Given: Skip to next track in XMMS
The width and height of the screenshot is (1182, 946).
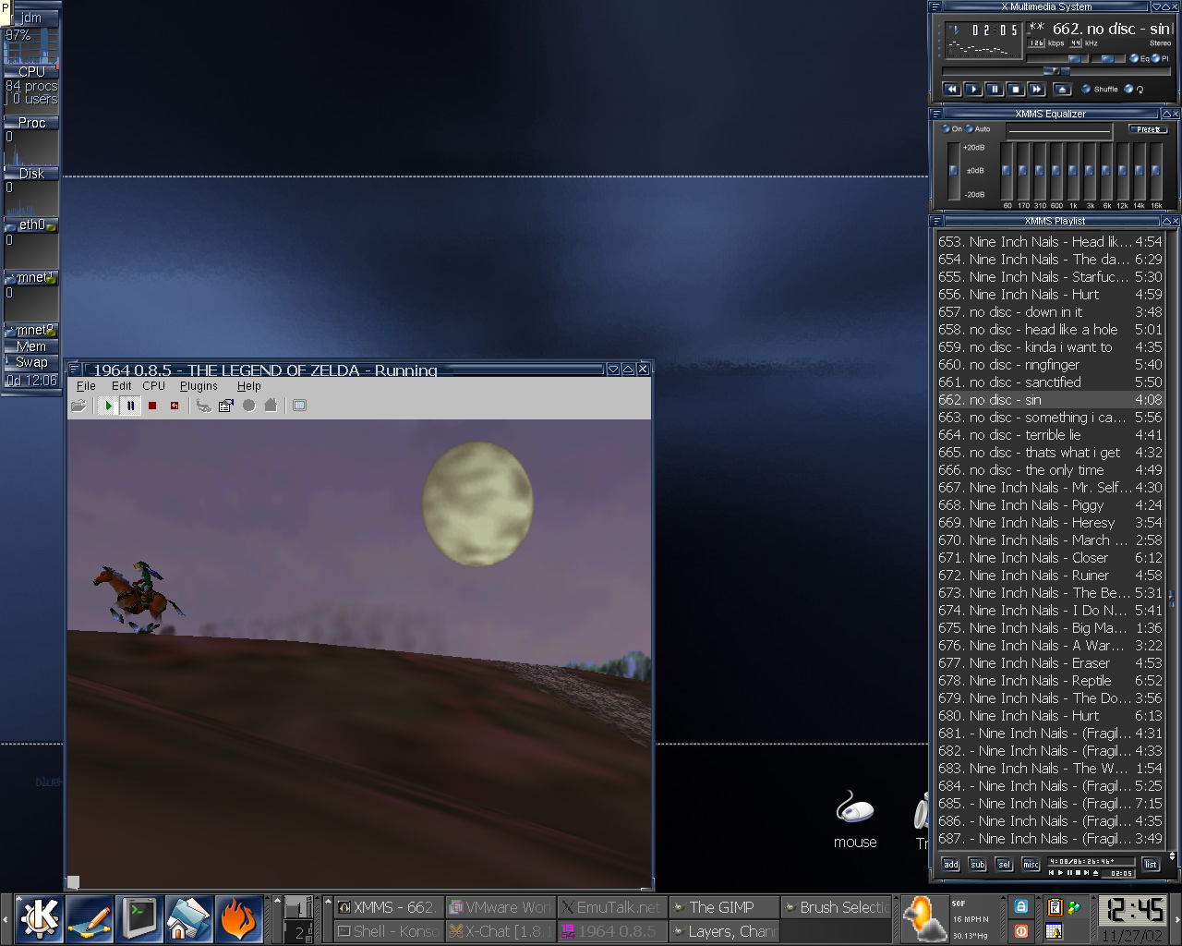Looking at the screenshot, I should (x=1036, y=90).
